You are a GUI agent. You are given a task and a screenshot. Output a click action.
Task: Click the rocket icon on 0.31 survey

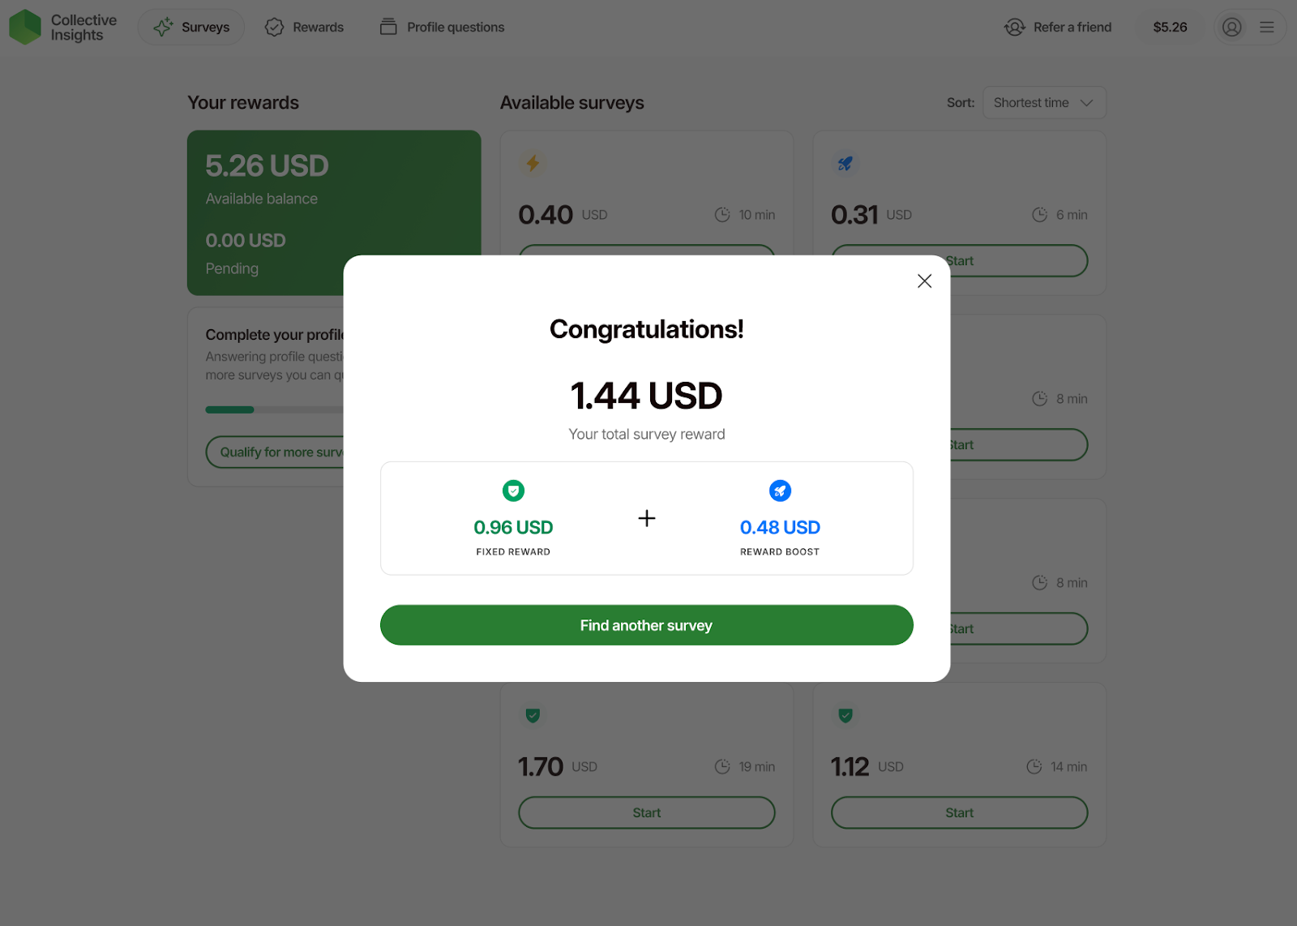[845, 164]
